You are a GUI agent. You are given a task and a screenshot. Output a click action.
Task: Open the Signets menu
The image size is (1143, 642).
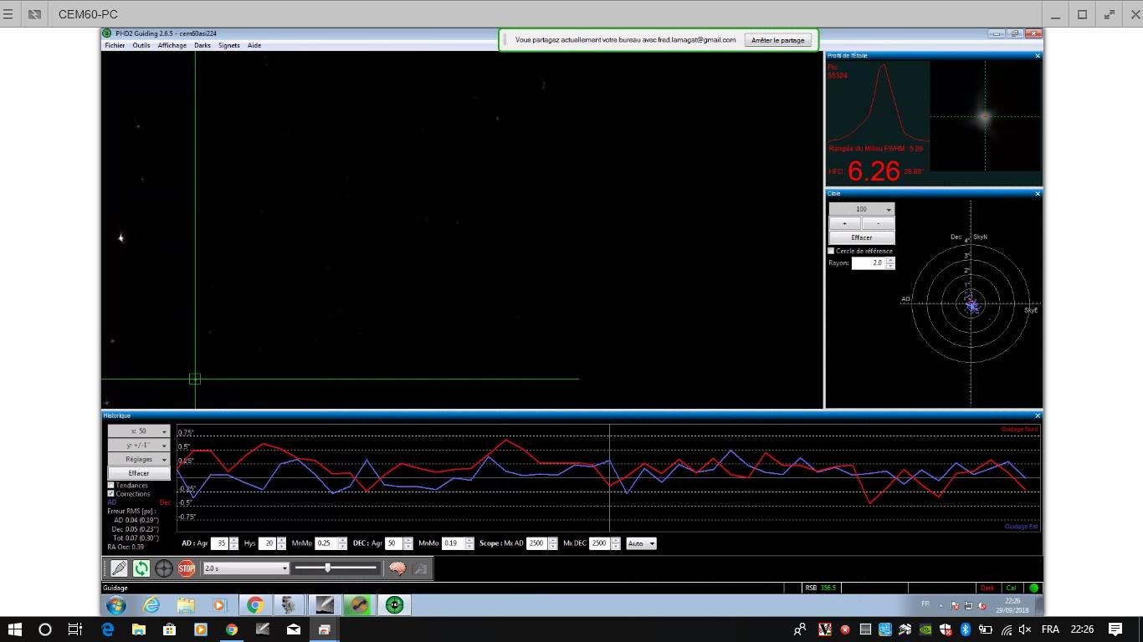pyautogui.click(x=229, y=45)
